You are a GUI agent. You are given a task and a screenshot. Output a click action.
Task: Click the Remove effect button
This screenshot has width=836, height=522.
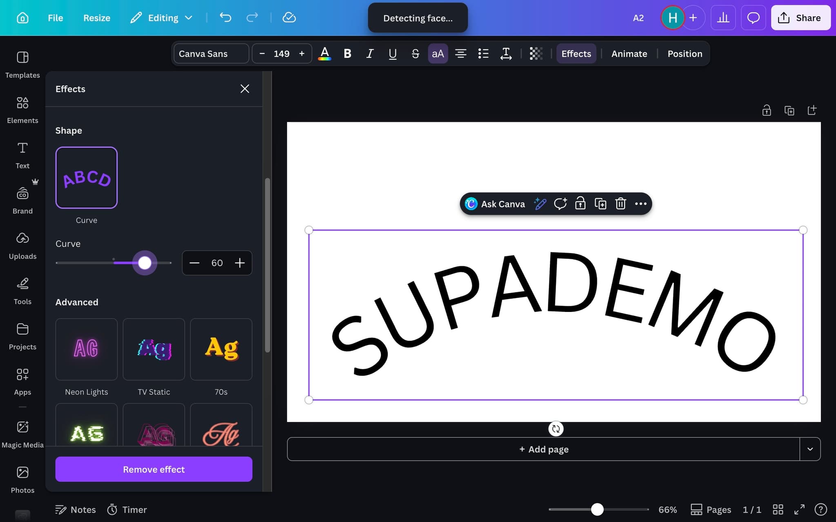(x=153, y=469)
